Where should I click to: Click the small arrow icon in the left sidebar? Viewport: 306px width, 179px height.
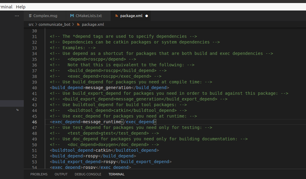[x=17, y=110]
